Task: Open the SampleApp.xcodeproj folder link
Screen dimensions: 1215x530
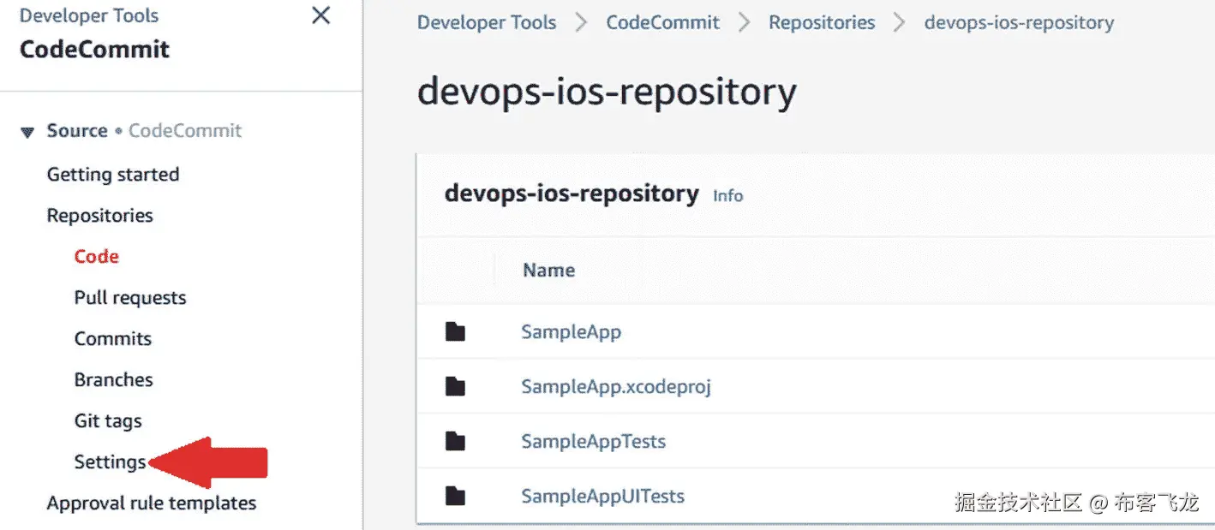Action: 616,387
